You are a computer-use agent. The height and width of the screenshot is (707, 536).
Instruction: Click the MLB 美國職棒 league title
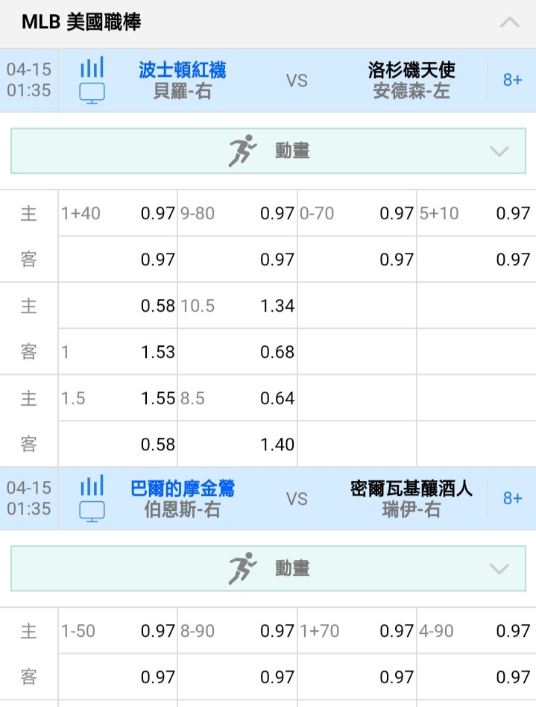tap(81, 22)
